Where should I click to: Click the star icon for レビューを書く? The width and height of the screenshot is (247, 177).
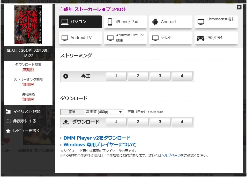(8, 131)
